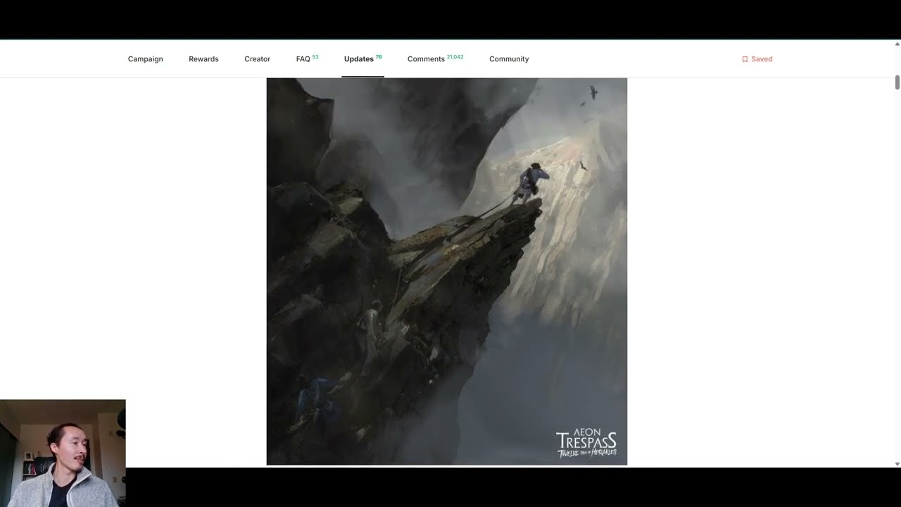The height and width of the screenshot is (507, 901).
Task: Click the Saved bookmark icon
Action: (745, 59)
